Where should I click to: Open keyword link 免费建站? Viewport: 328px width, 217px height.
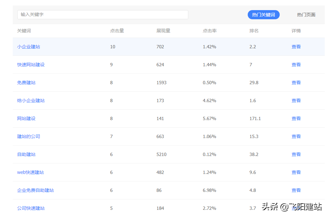[26, 83]
